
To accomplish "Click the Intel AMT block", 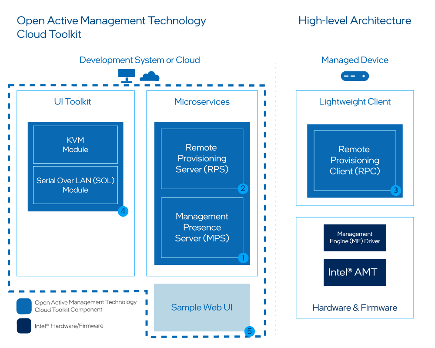I will (355, 272).
